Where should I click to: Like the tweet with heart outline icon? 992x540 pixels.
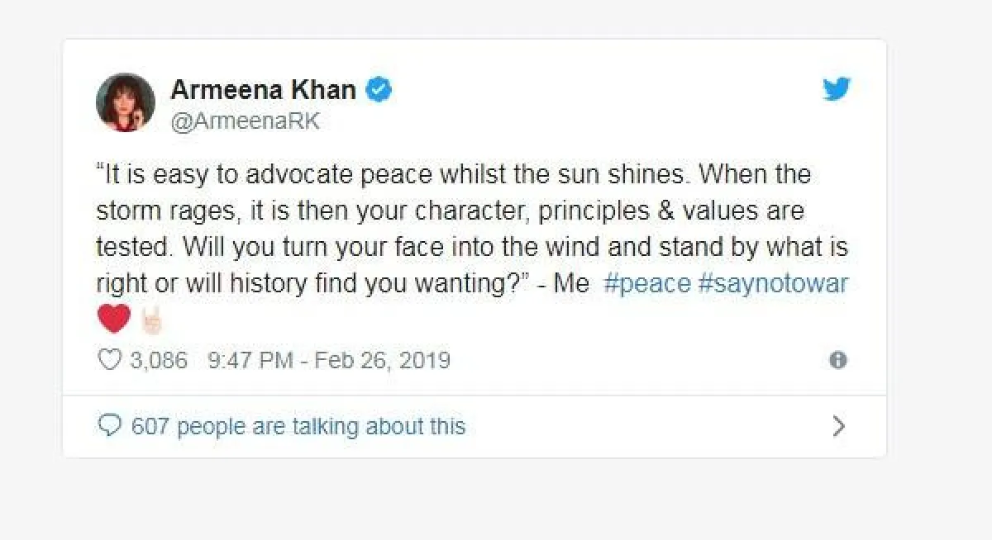pos(110,361)
